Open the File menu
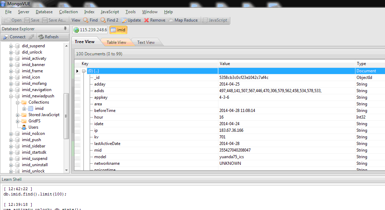The height and width of the screenshot is (210, 385). [8, 12]
